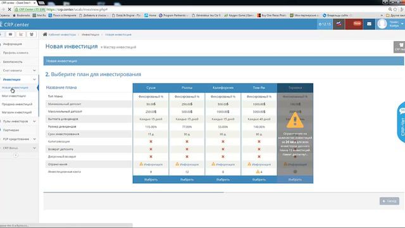The image size is (405, 228).
Task: Click the 12:15 clock in header
Action: tap(325, 24)
